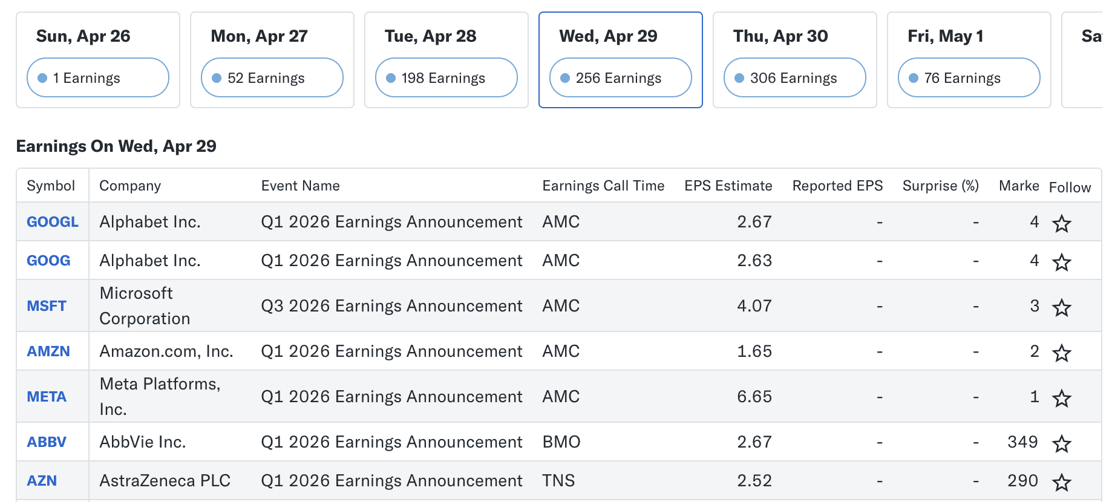Click the AZN ticker link
This screenshot has width=1112, height=502.
tap(42, 481)
